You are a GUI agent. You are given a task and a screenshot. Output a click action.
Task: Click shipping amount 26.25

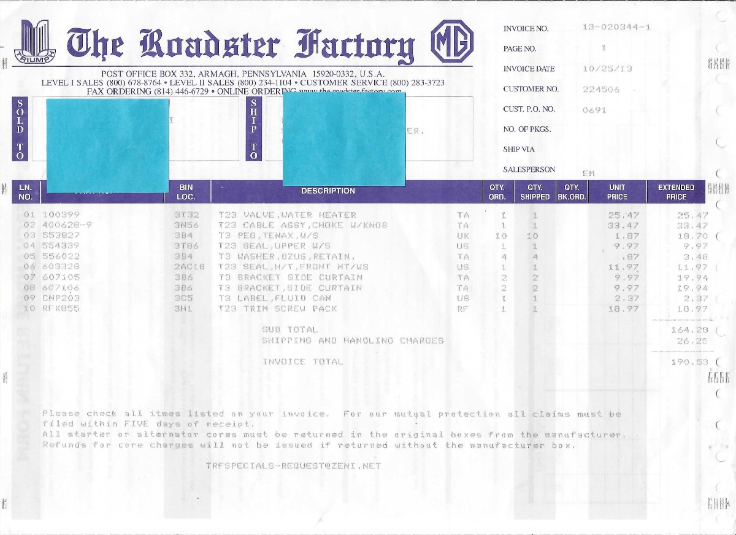coord(692,341)
